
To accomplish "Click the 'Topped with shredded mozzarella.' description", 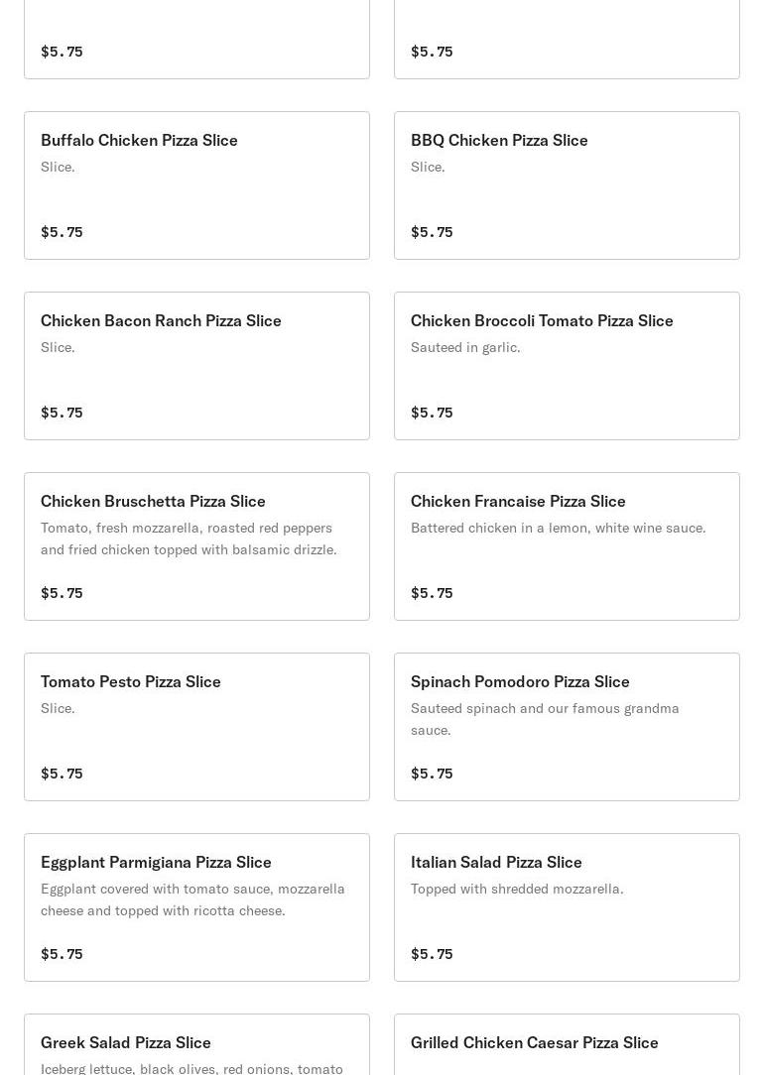I will coord(517,889).
